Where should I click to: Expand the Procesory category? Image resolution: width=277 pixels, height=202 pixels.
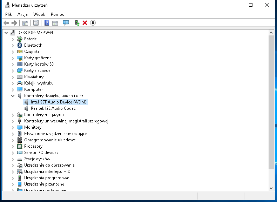13,147
